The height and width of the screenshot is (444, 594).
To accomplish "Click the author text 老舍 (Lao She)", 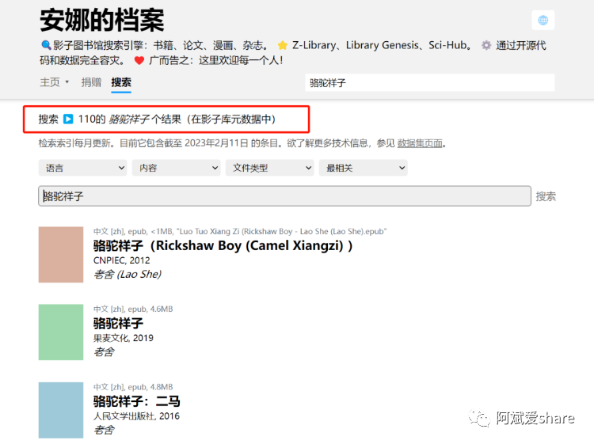I will pyautogui.click(x=128, y=274).
